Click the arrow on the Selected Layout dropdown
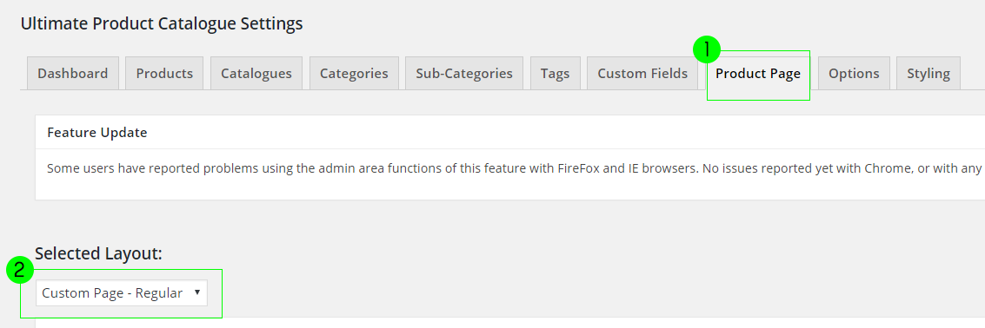 pyautogui.click(x=197, y=292)
